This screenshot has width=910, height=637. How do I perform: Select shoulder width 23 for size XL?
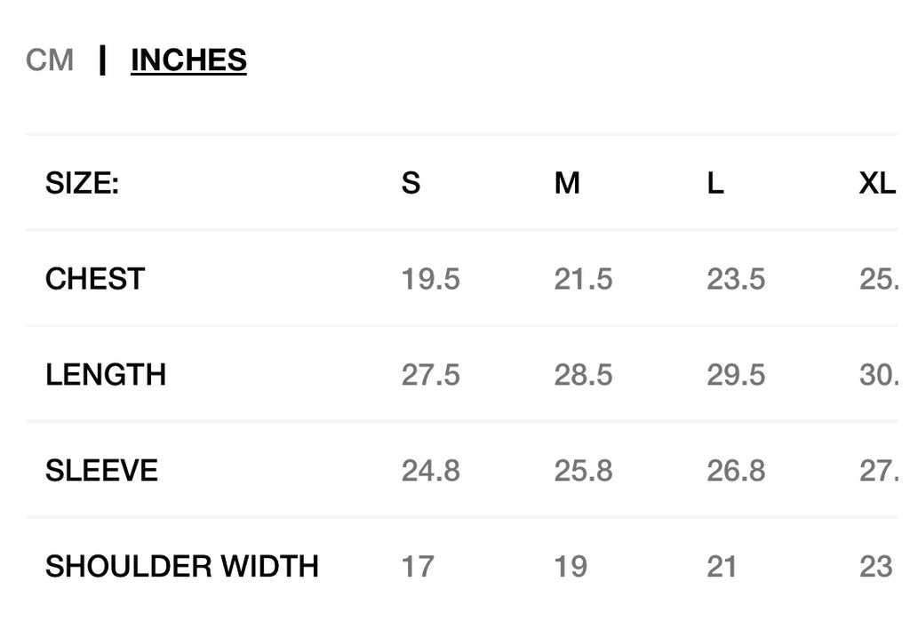876,566
